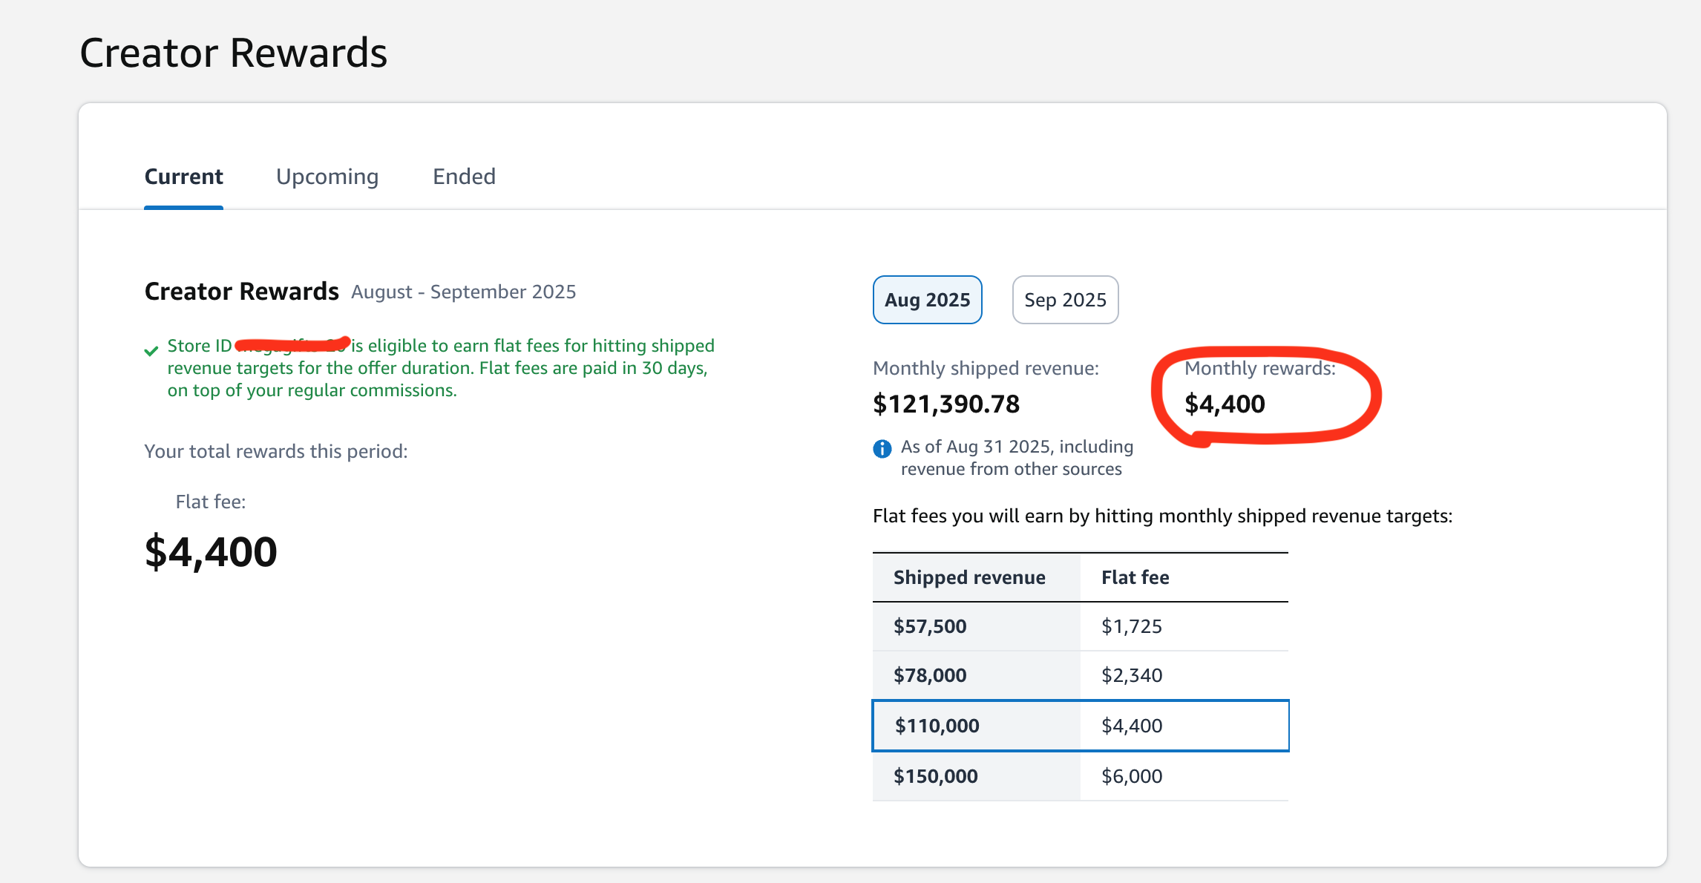Open the Ended tab

point(464,177)
